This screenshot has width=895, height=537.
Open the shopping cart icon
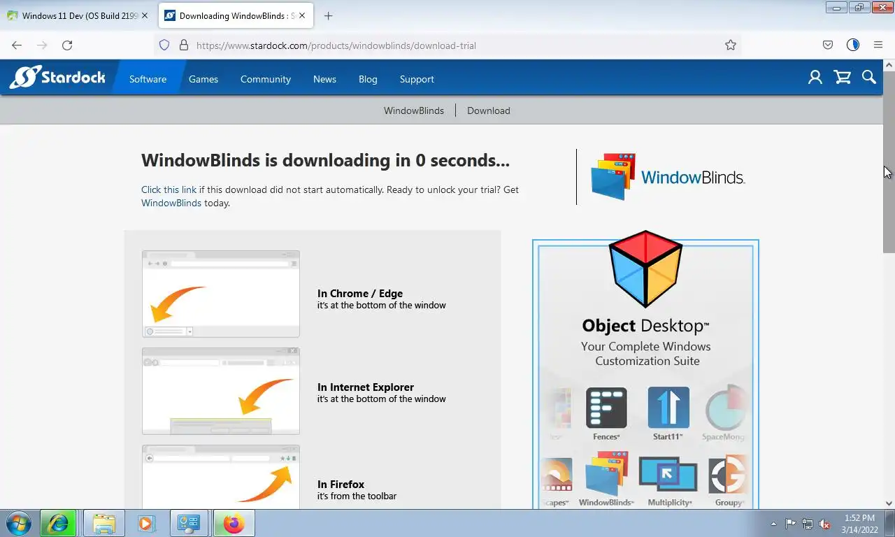click(x=843, y=78)
